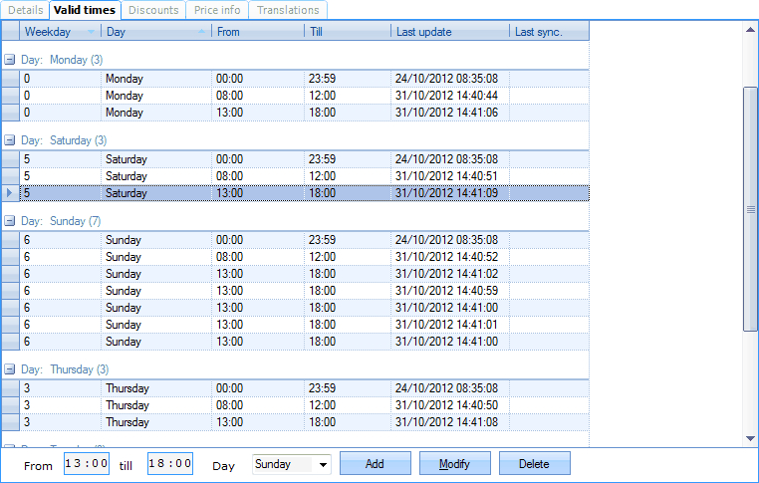Click the row indicator arrow of selected Saturday row

pos(10,193)
